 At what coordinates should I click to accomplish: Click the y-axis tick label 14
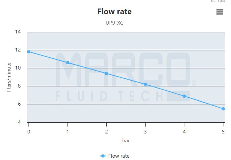click(x=18, y=32)
